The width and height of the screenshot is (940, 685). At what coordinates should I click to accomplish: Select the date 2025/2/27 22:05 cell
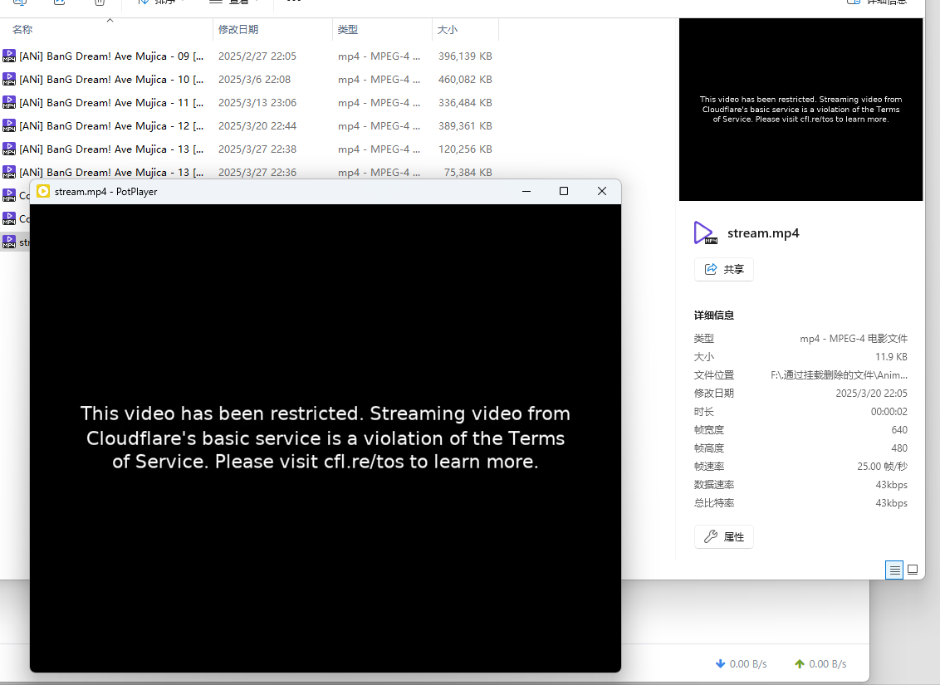coord(257,56)
